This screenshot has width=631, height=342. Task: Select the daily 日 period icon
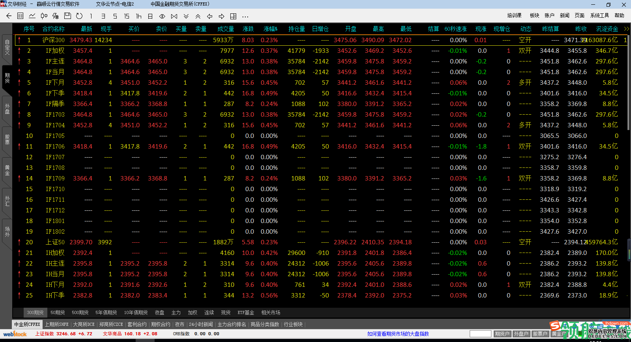tap(150, 16)
